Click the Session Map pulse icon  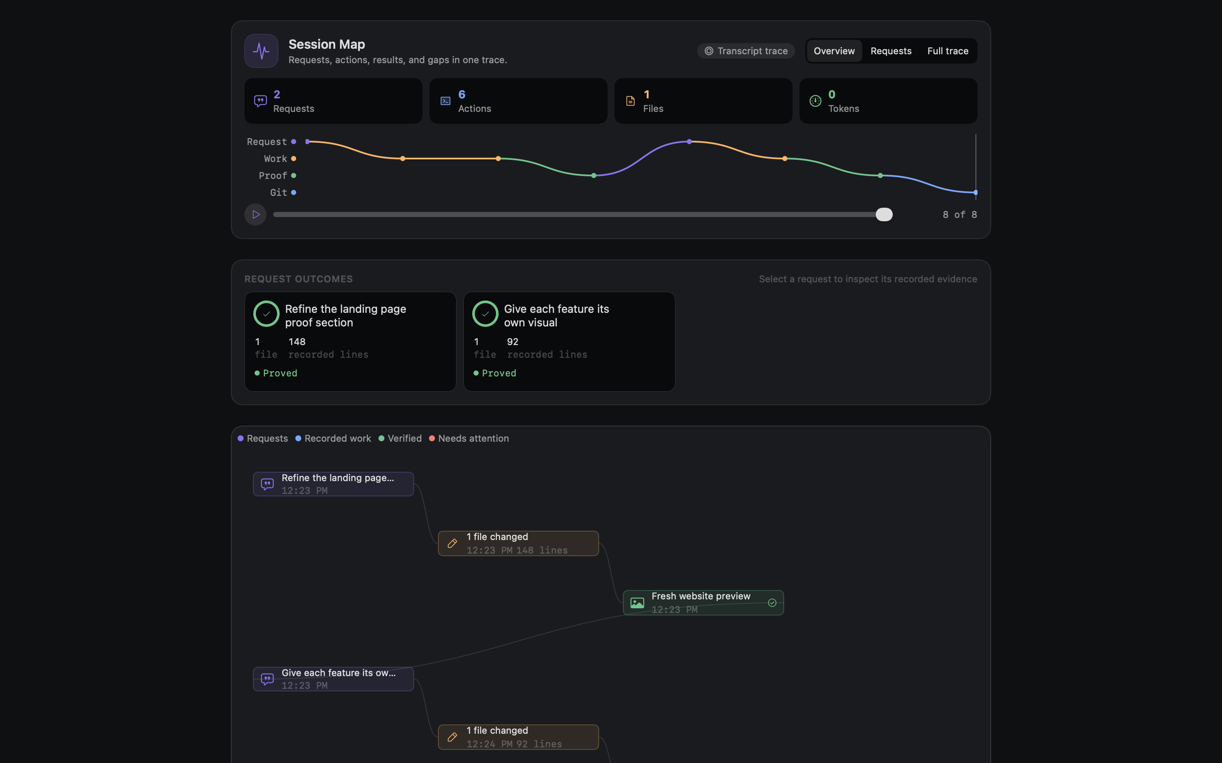tap(261, 51)
